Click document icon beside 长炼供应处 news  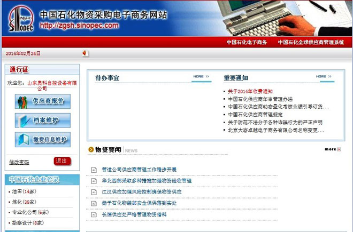coord(94,215)
